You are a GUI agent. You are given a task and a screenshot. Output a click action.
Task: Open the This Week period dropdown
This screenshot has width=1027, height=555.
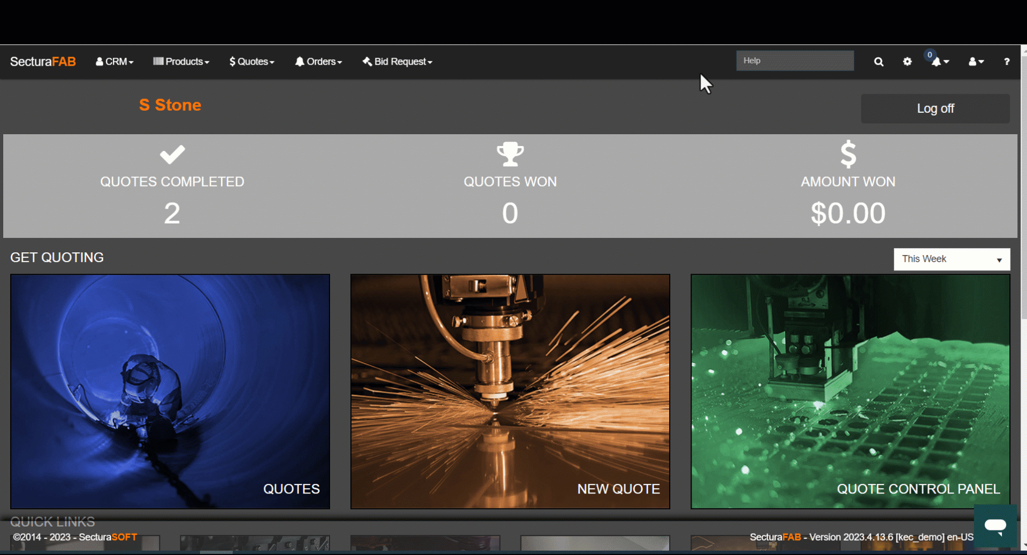[951, 259]
